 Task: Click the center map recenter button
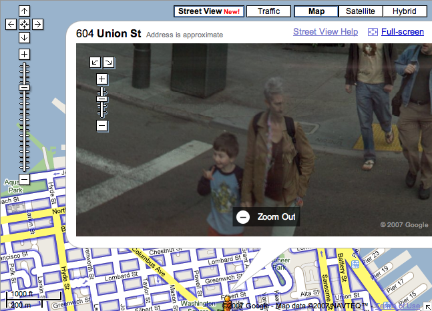click(x=24, y=24)
